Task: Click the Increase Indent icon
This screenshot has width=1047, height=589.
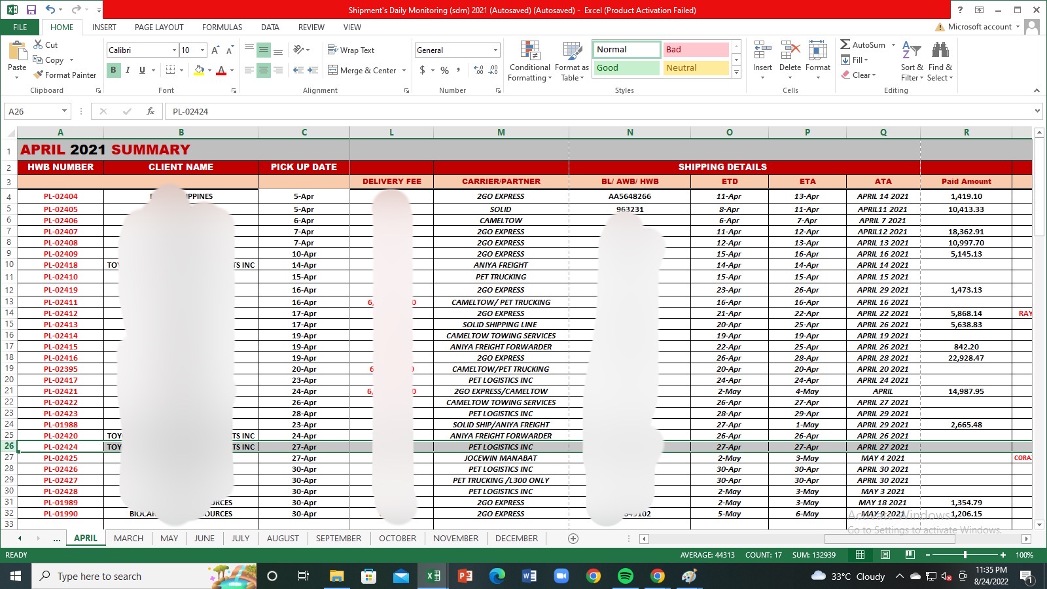Action: 313,70
